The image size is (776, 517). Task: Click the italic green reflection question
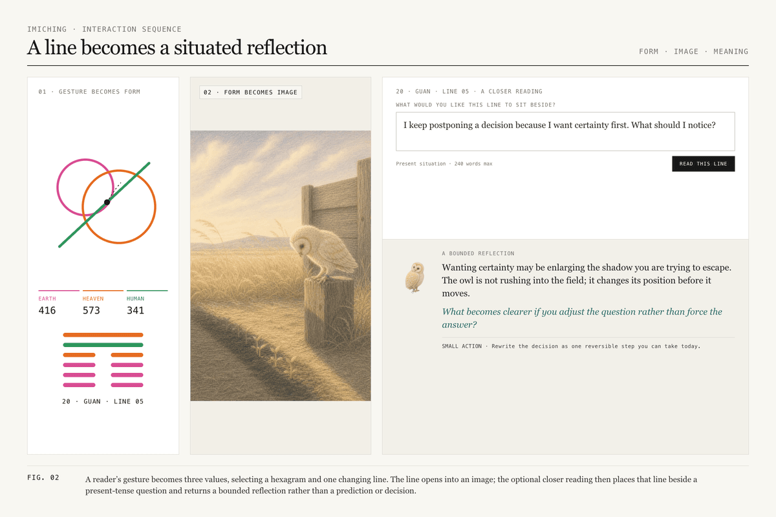click(582, 319)
